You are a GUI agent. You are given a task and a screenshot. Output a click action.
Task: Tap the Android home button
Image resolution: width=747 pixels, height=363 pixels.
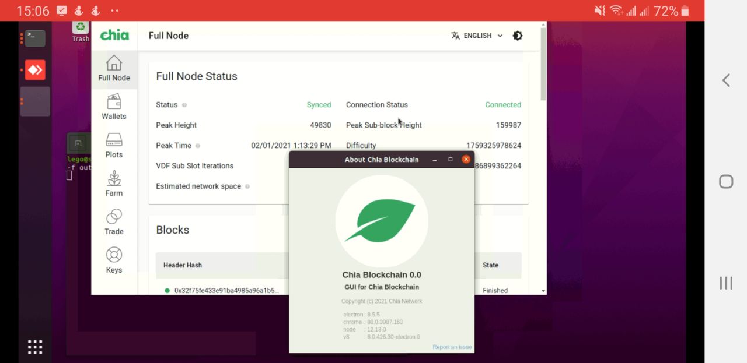pyautogui.click(x=726, y=182)
